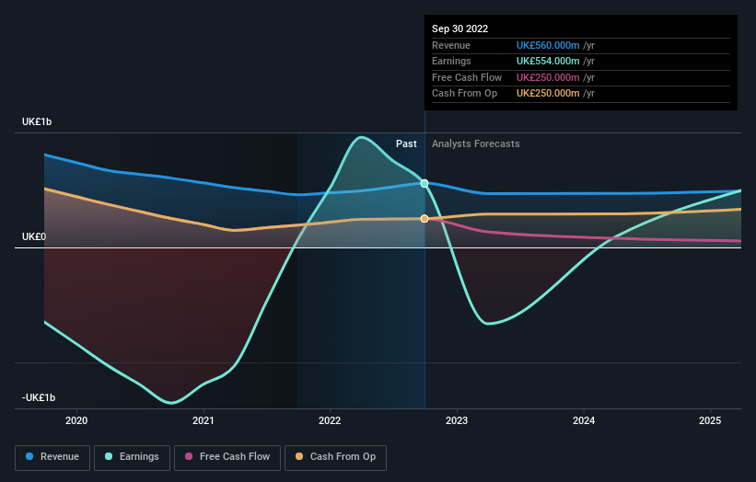Click the Analysts Forecasts label
Image resolution: width=756 pixels, height=482 pixels.
[475, 144]
